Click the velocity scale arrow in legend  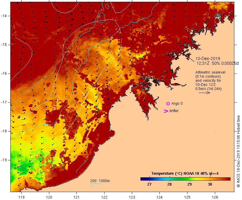[x=204, y=93]
